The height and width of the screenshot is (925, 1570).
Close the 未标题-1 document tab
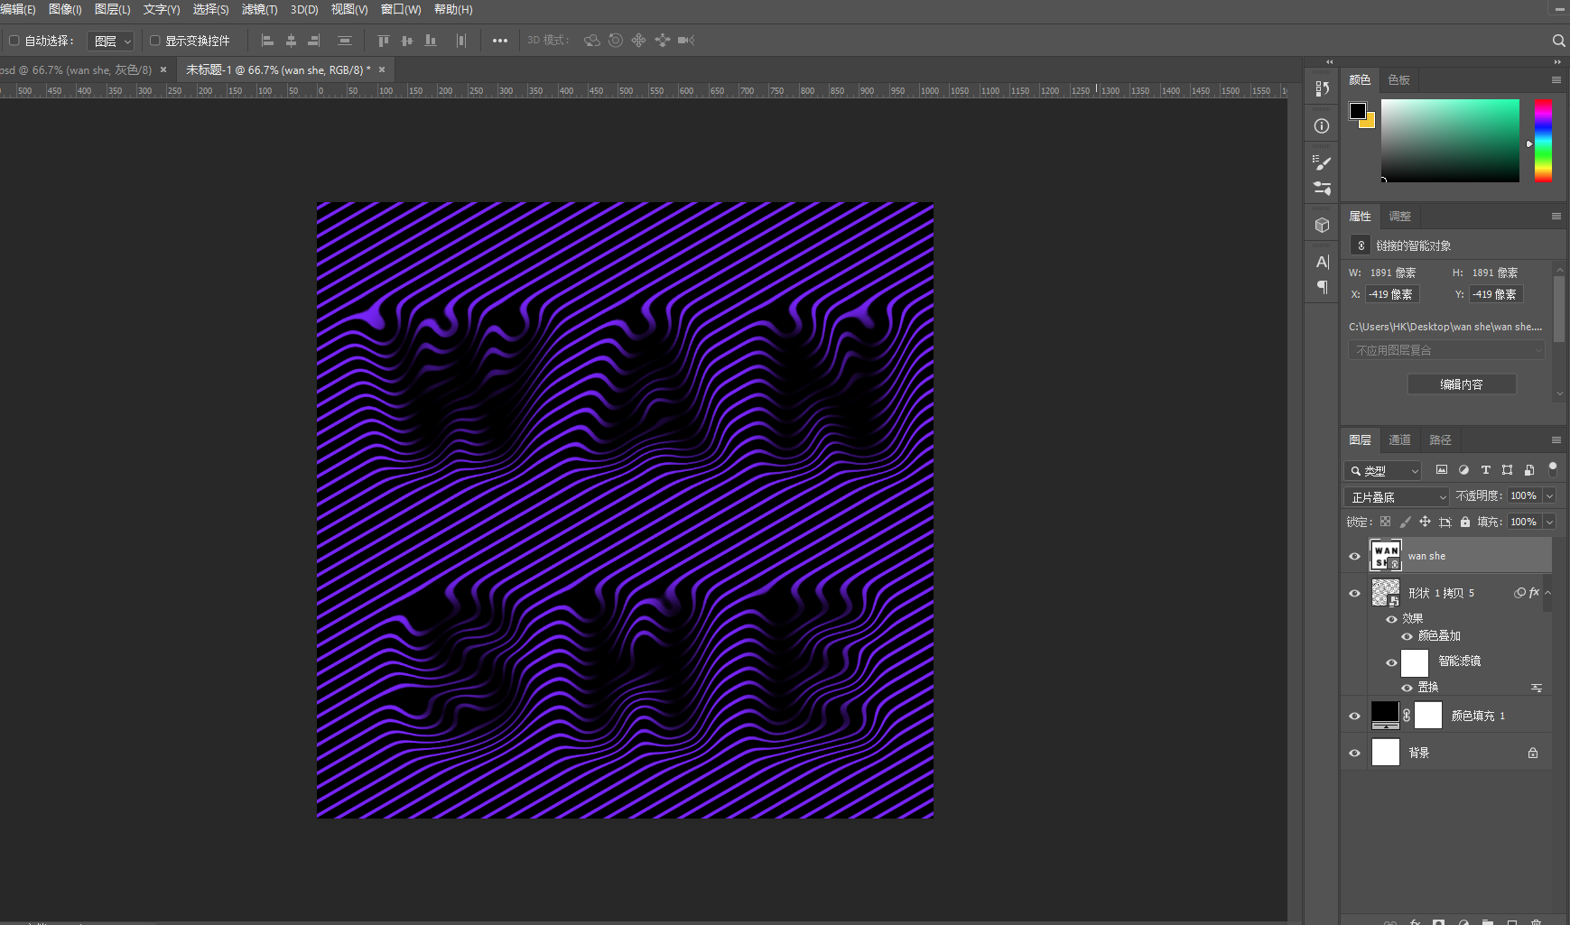point(382,69)
